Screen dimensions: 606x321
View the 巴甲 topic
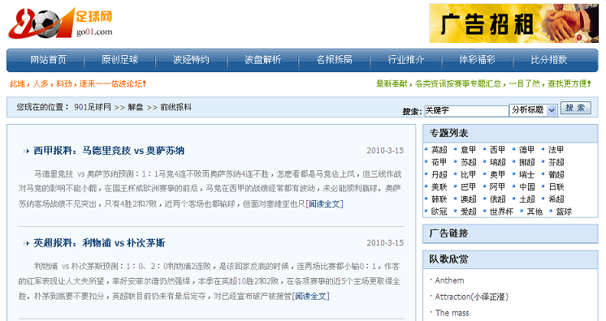pyautogui.click(x=469, y=186)
